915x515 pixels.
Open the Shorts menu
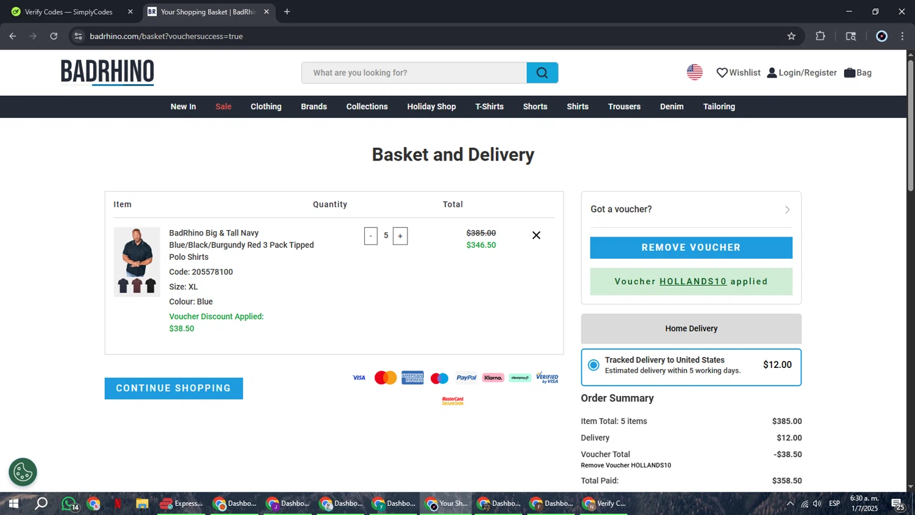pyautogui.click(x=535, y=106)
